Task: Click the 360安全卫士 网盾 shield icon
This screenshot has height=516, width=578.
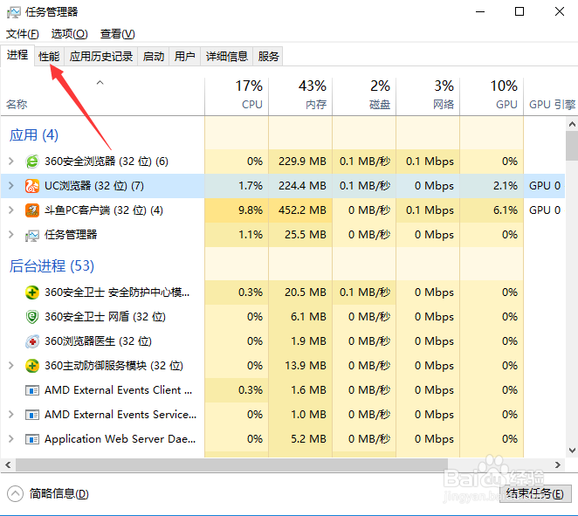Action: (x=32, y=317)
